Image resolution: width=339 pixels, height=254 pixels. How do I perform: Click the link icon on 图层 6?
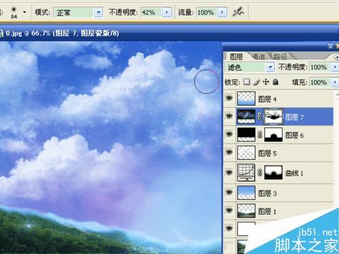point(260,135)
